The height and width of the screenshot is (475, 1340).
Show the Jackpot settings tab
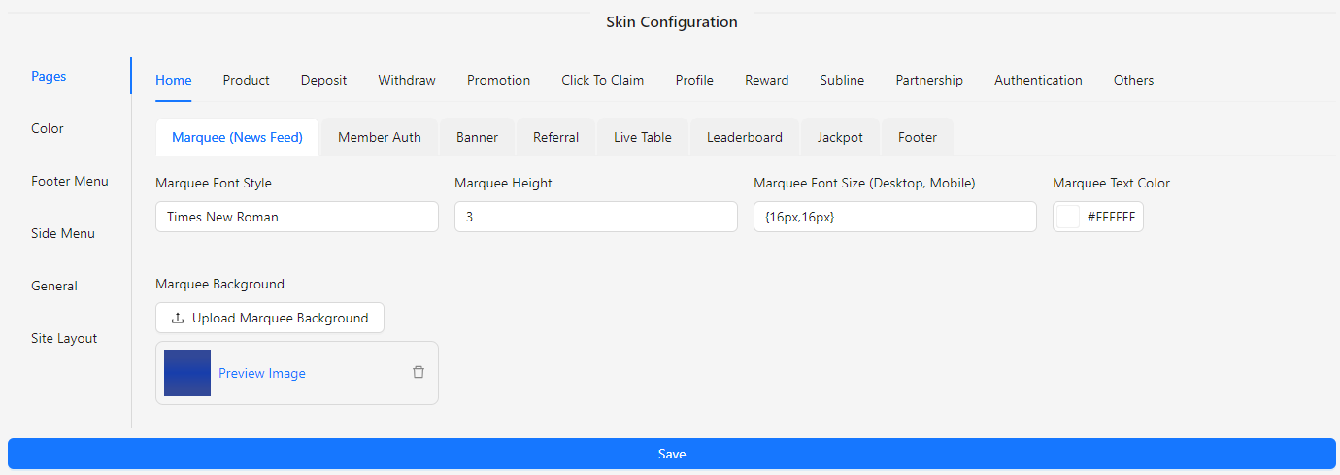(840, 137)
